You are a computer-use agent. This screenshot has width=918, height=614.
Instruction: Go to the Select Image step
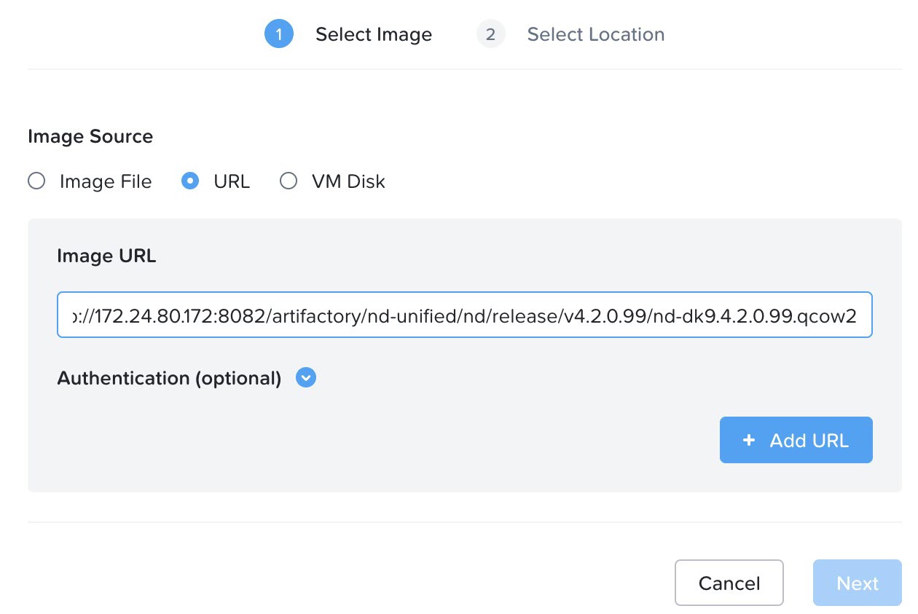[373, 34]
